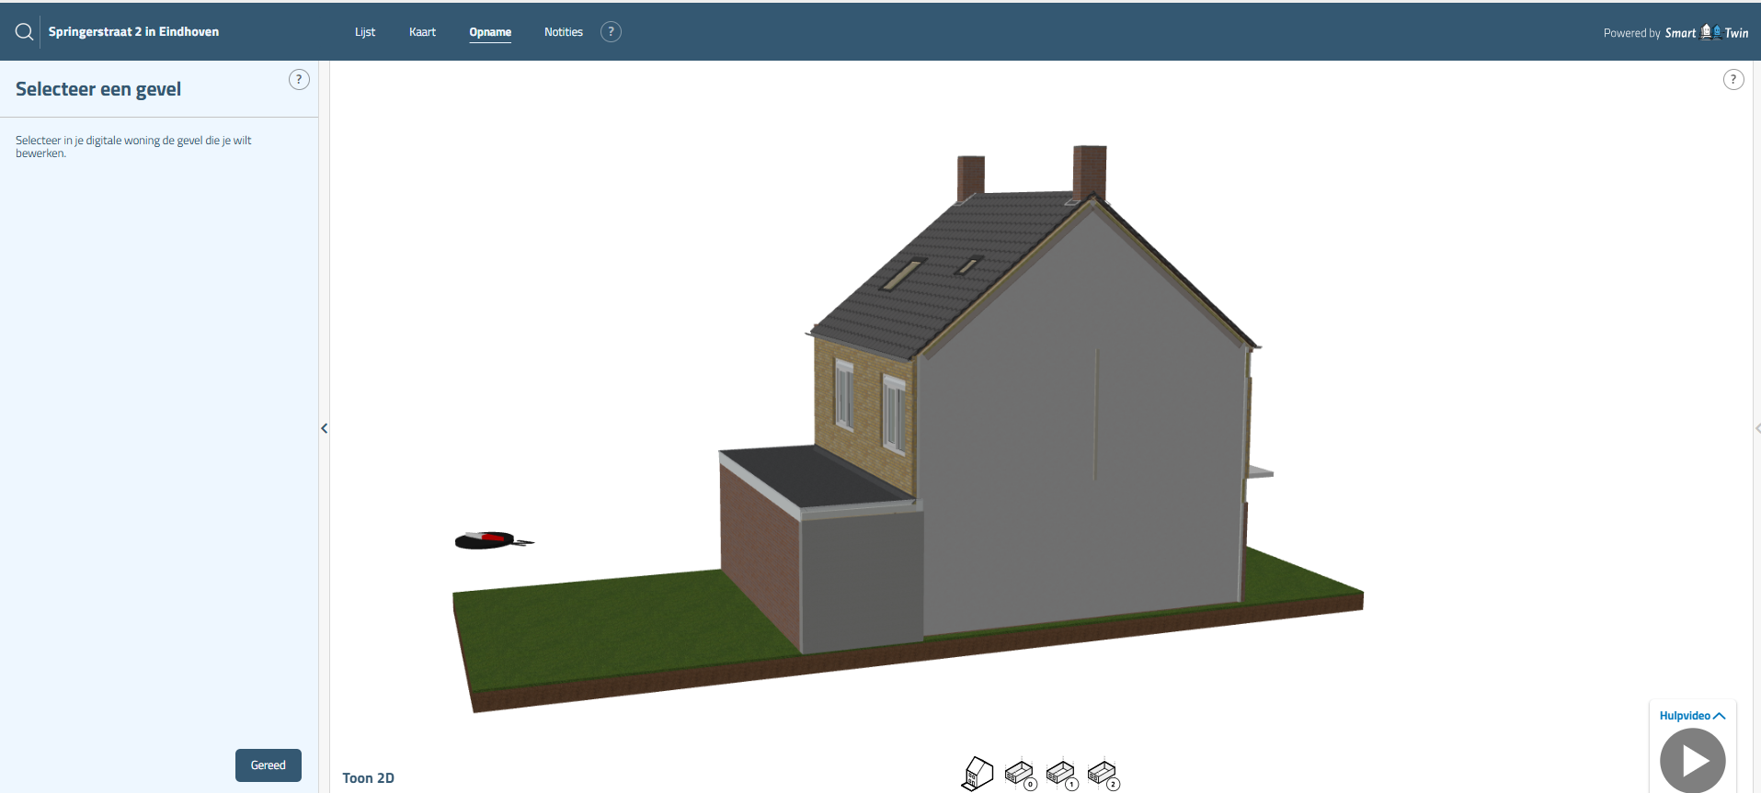Image resolution: width=1761 pixels, height=793 pixels.
Task: Switch to the Kaart tab
Action: (x=422, y=32)
